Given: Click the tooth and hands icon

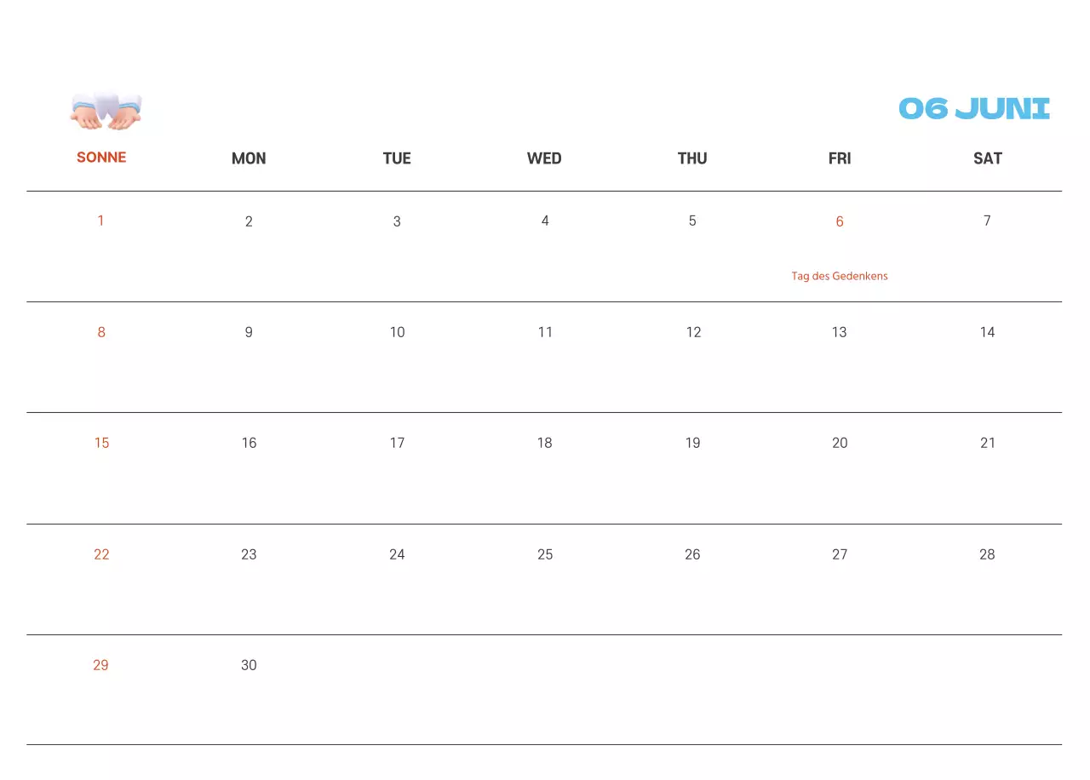Looking at the screenshot, I should pyautogui.click(x=106, y=110).
